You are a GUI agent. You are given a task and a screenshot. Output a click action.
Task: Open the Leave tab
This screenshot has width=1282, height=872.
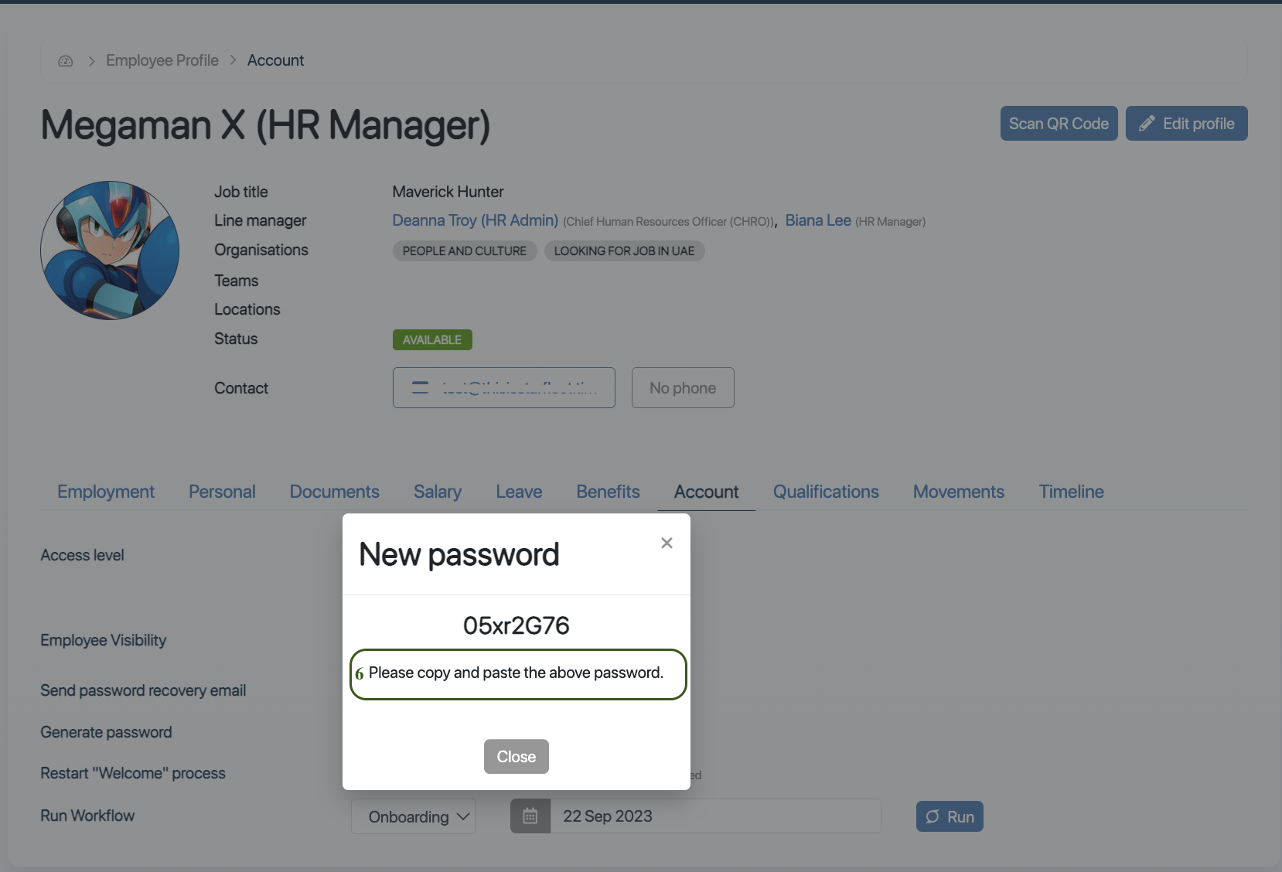(519, 492)
